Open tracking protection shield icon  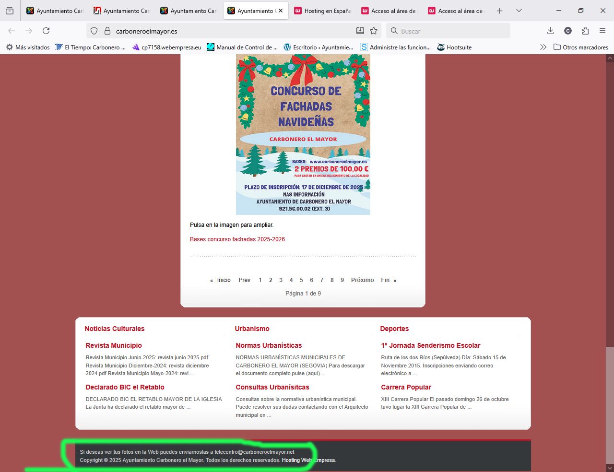[94, 31]
